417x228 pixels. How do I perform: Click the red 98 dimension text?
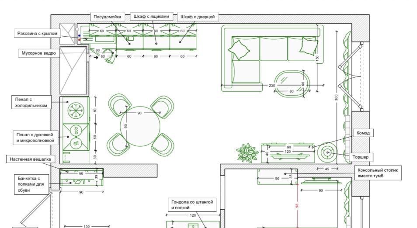point(297,205)
